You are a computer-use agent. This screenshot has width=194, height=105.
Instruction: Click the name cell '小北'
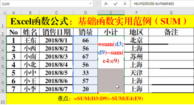click(30, 65)
